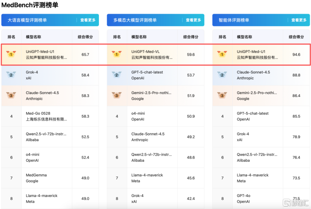
Task: Click bronze medal beside Gemini-2.5-Pro scoring 86.4
Action: (x=222, y=96)
